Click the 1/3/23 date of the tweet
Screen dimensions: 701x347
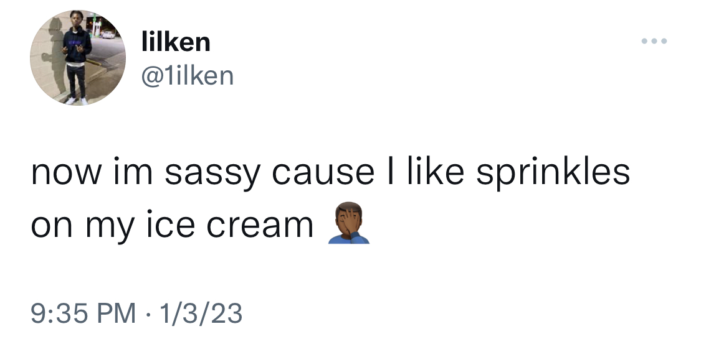click(200, 313)
